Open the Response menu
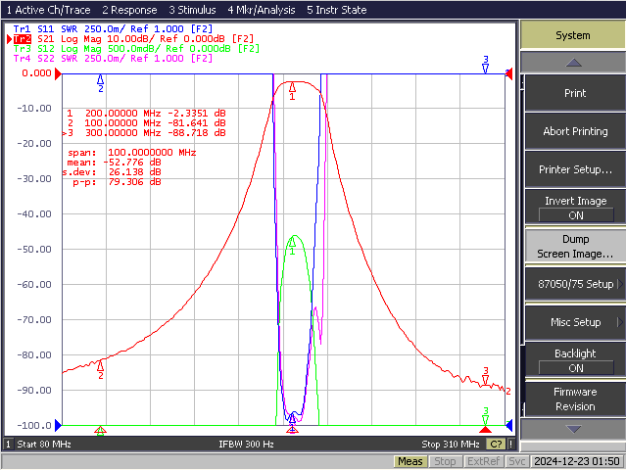 tap(129, 10)
